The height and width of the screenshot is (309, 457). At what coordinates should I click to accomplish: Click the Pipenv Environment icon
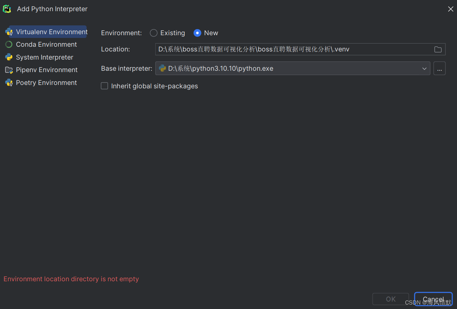click(x=8, y=70)
